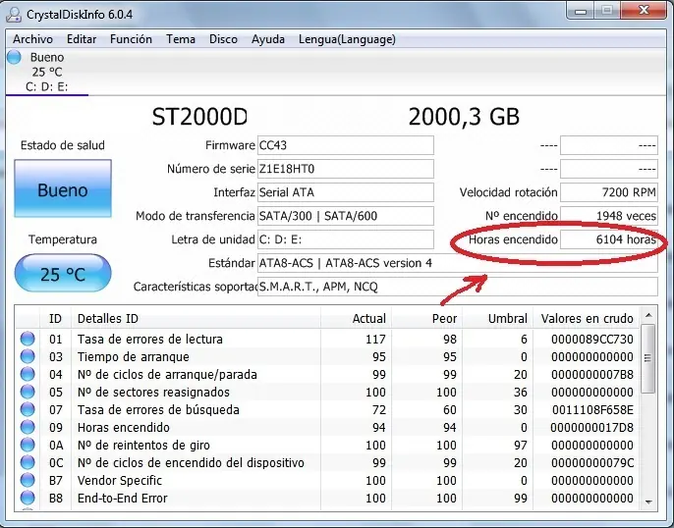The height and width of the screenshot is (528, 674).
Task: Click the Peor column header
Action: [426, 318]
